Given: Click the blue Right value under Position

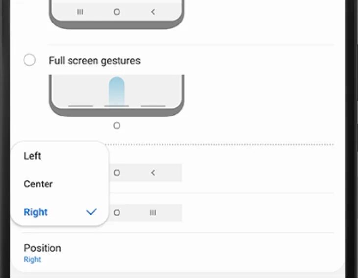Looking at the screenshot, I should pyautogui.click(x=32, y=260).
